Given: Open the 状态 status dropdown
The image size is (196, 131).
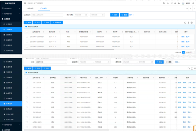Looking at the screenshot, I should [51, 62].
